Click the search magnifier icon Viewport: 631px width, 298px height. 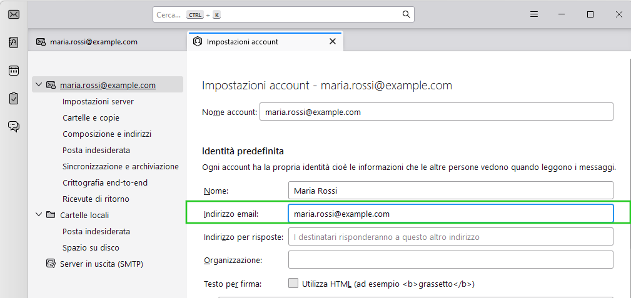(406, 15)
